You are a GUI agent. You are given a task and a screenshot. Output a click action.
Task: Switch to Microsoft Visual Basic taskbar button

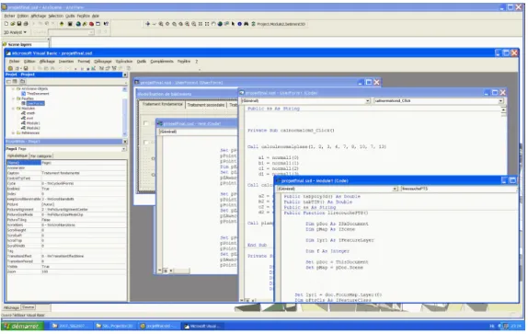(202, 326)
